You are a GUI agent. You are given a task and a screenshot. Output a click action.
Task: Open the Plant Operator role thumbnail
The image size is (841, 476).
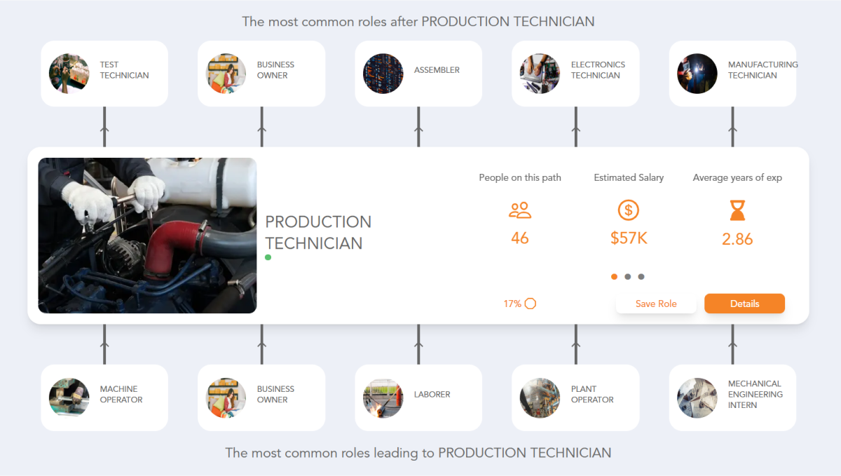click(540, 397)
